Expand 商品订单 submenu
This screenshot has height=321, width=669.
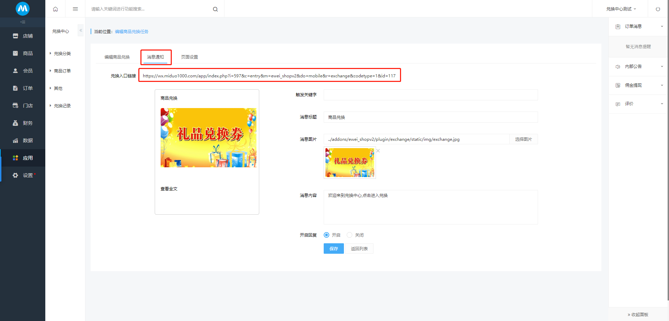pos(62,71)
